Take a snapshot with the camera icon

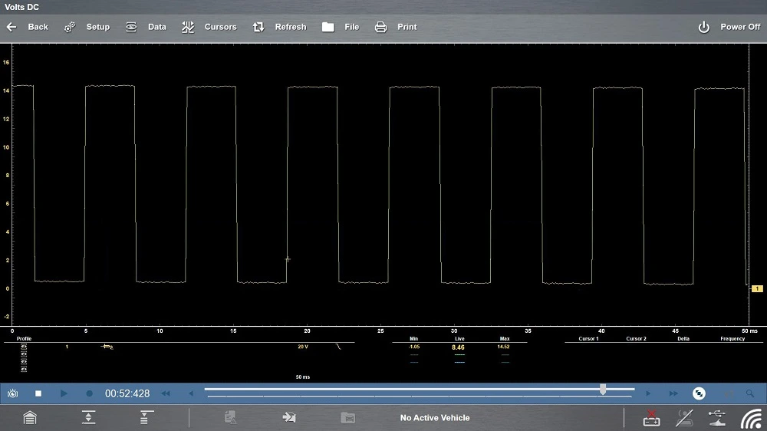click(x=13, y=393)
